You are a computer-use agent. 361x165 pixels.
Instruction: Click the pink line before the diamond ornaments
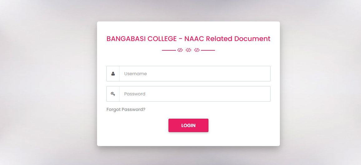click(169, 50)
